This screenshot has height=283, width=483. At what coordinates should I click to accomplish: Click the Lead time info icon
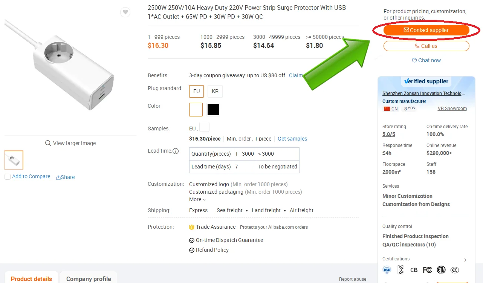pyautogui.click(x=176, y=151)
